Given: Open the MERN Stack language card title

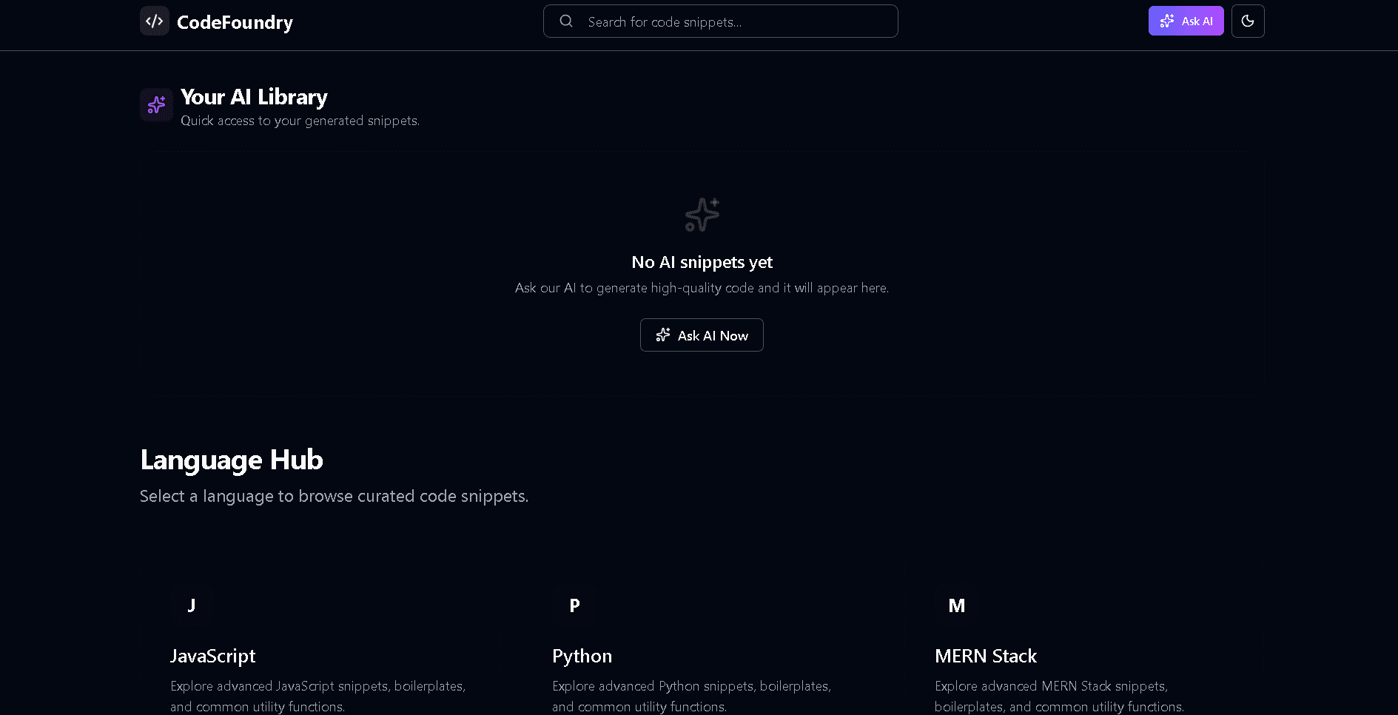Looking at the screenshot, I should coord(985,656).
